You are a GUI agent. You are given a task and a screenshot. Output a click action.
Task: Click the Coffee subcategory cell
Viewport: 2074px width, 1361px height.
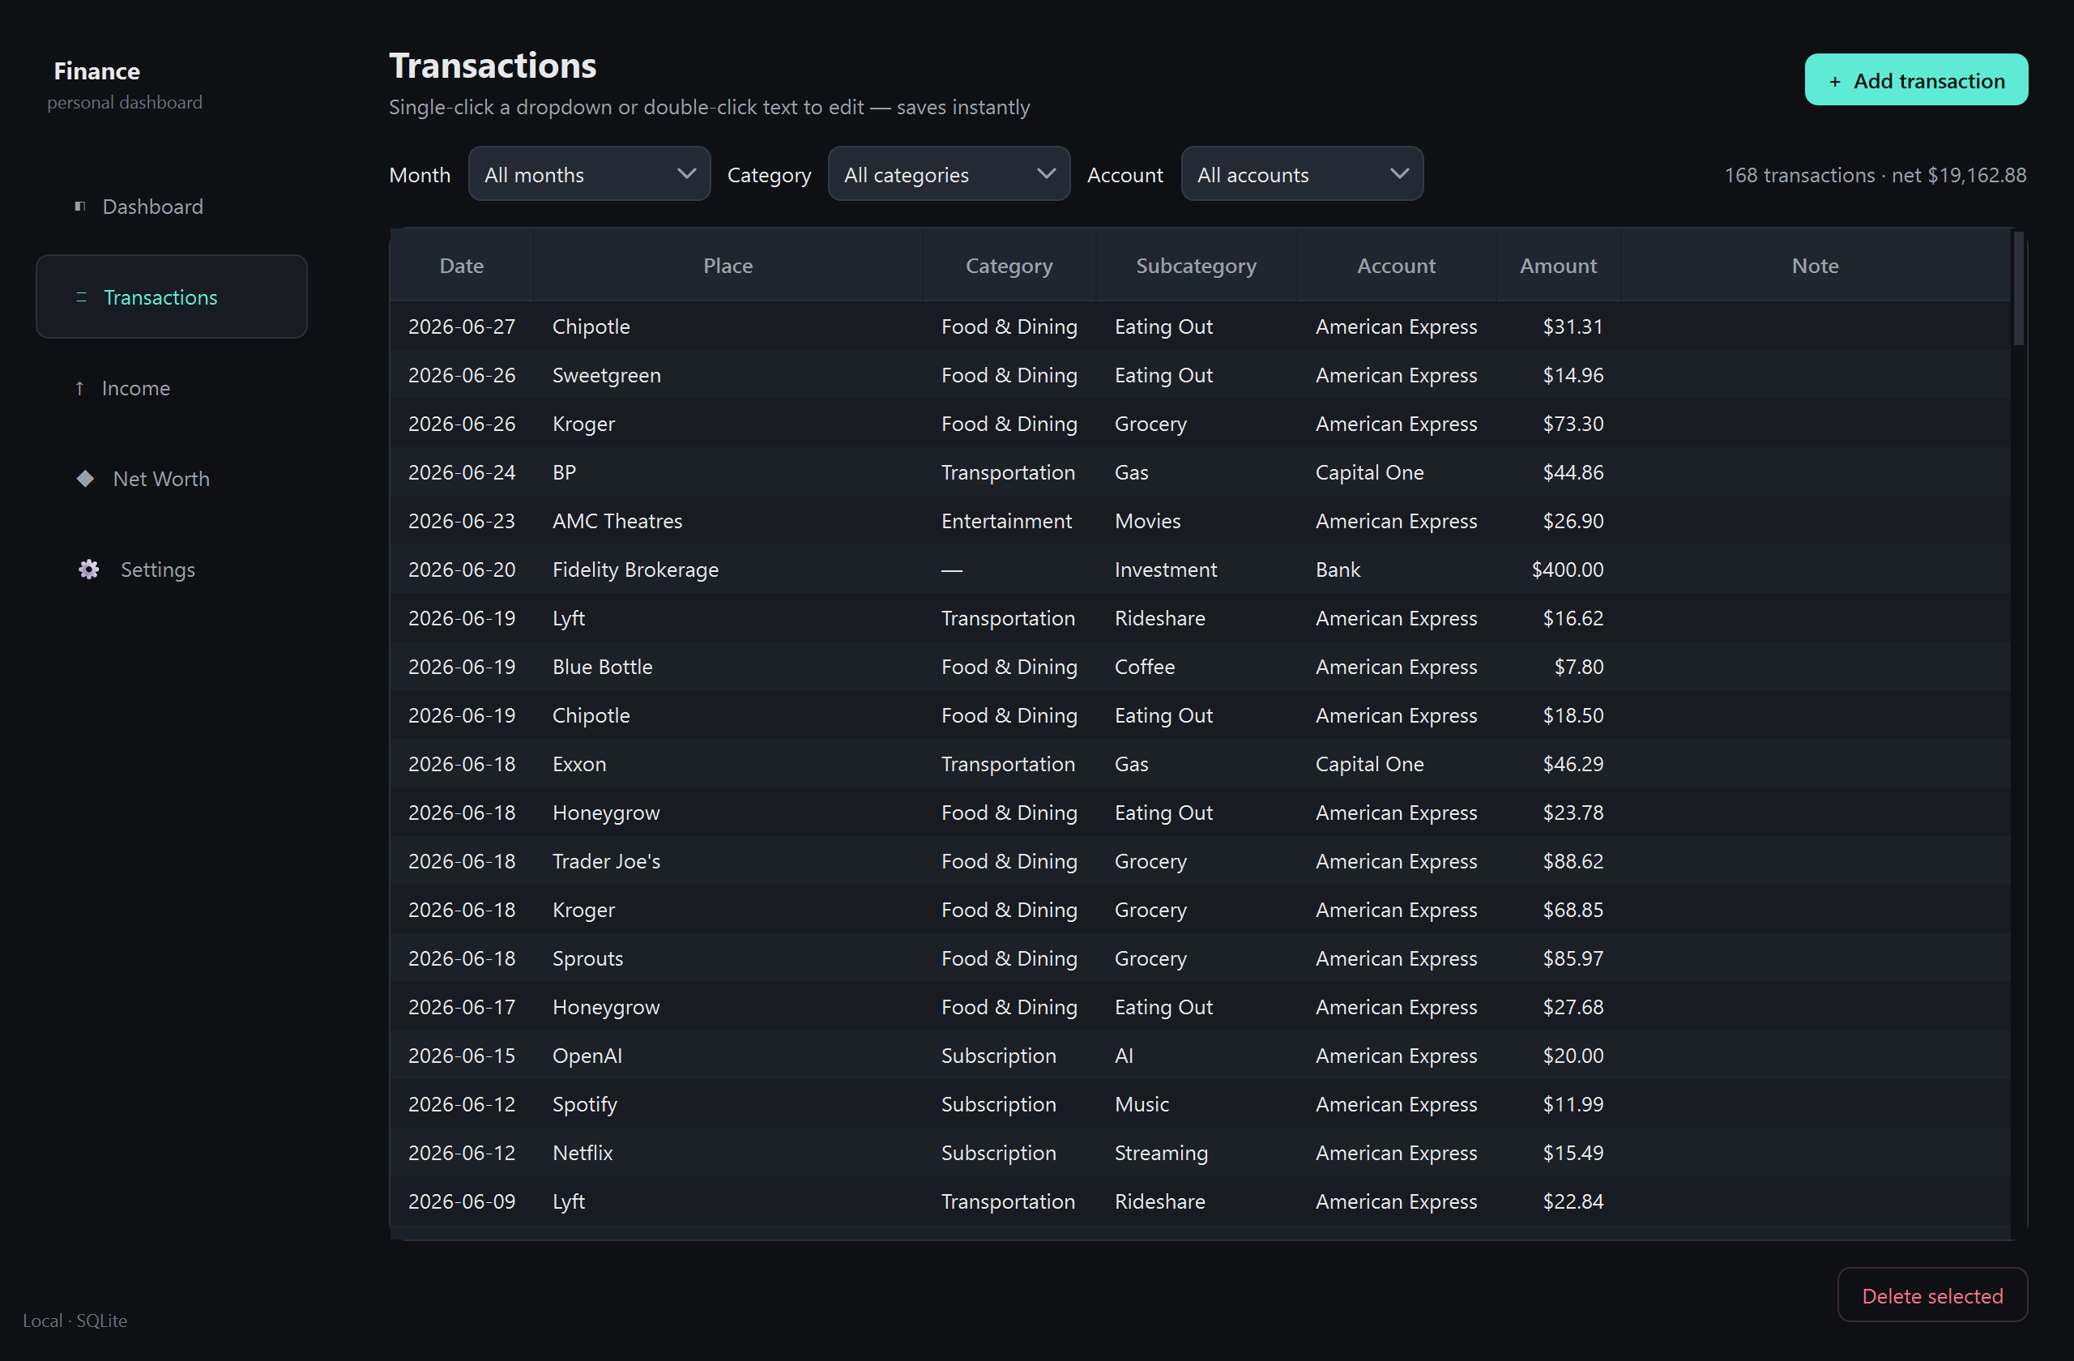[x=1196, y=667]
